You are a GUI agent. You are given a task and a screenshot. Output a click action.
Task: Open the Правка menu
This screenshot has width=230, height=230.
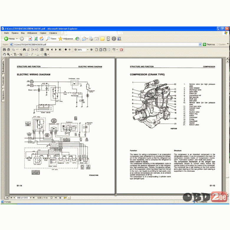pos(15,33)
